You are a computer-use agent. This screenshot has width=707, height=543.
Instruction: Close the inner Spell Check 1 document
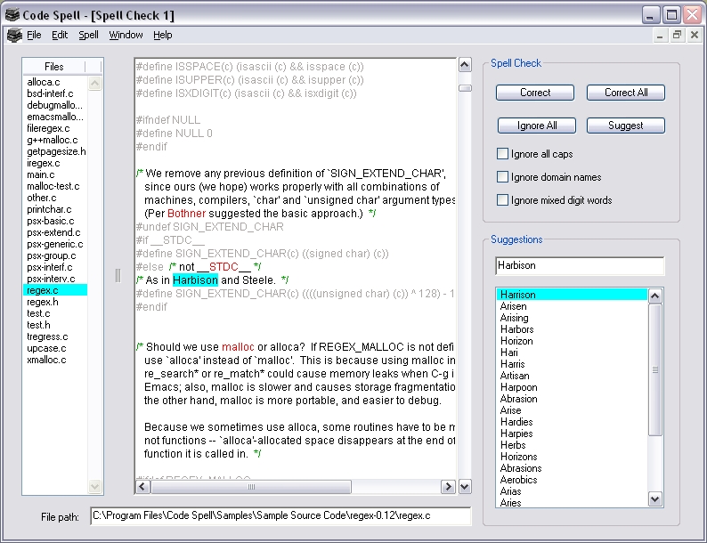tap(695, 35)
